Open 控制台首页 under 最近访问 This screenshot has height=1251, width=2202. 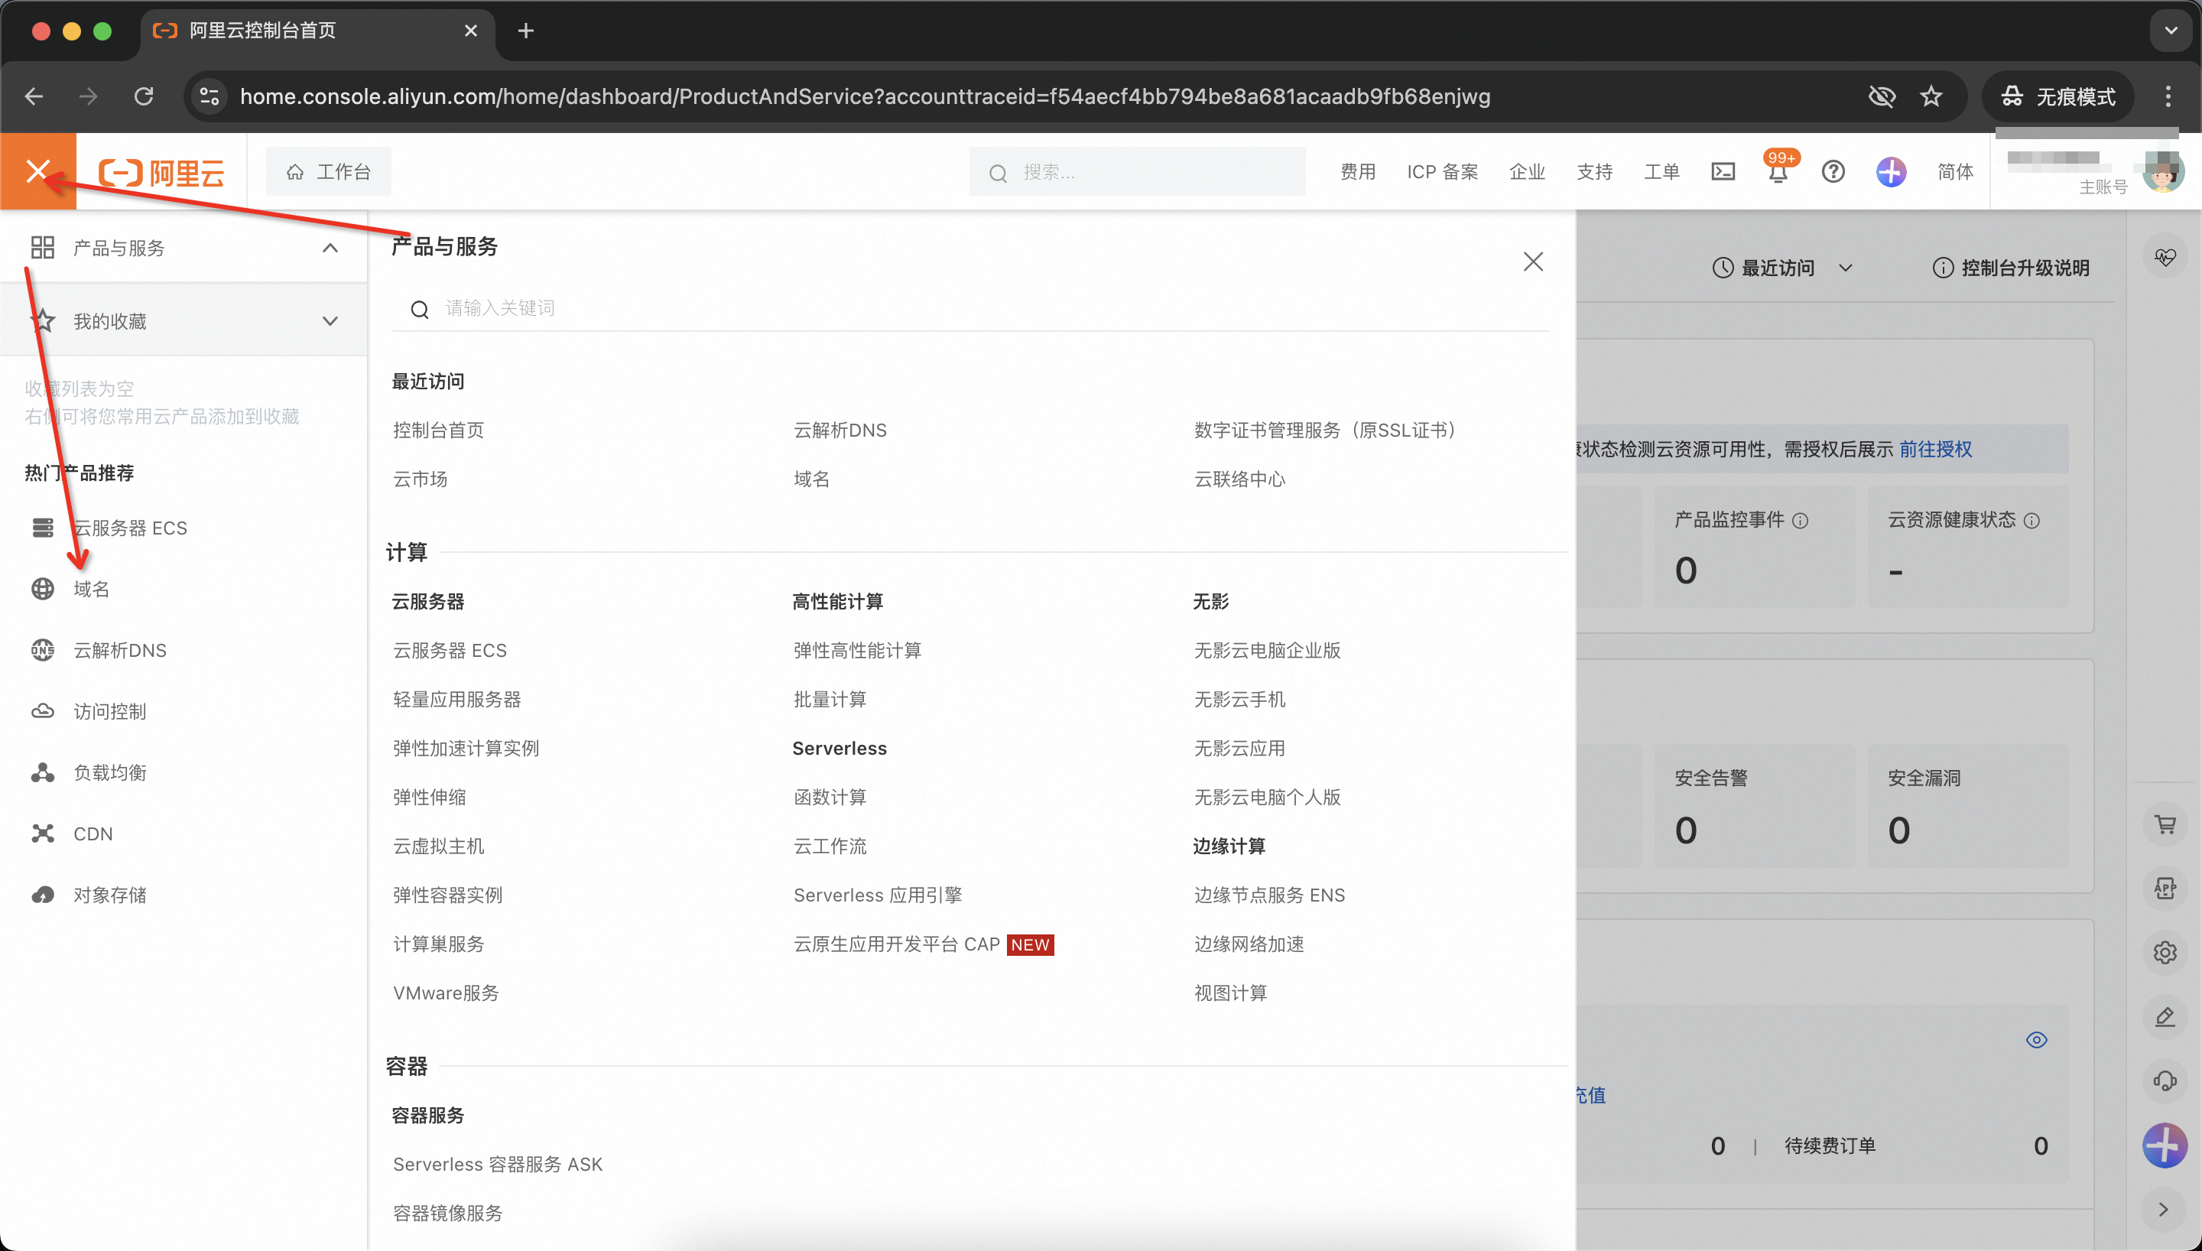[x=438, y=430]
